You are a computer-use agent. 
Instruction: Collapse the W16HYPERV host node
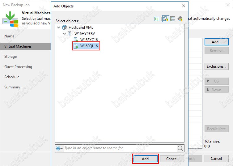64,34
